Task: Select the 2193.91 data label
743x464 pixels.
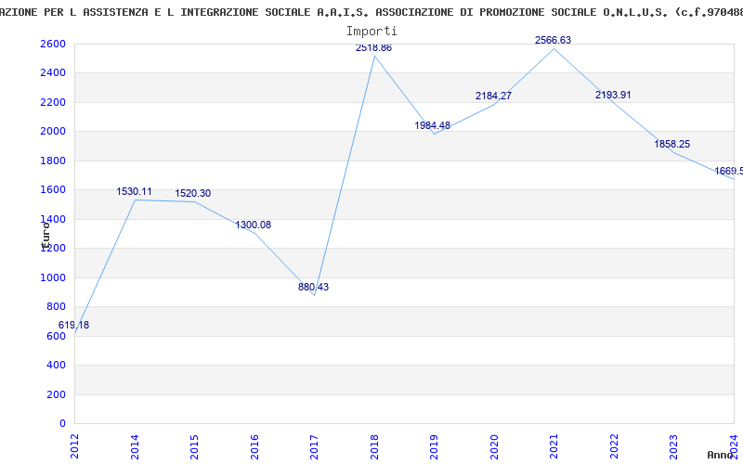Action: [613, 95]
